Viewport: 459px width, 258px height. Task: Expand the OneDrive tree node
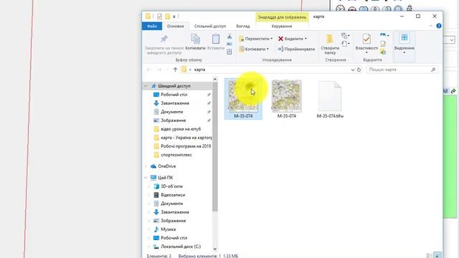146,166
